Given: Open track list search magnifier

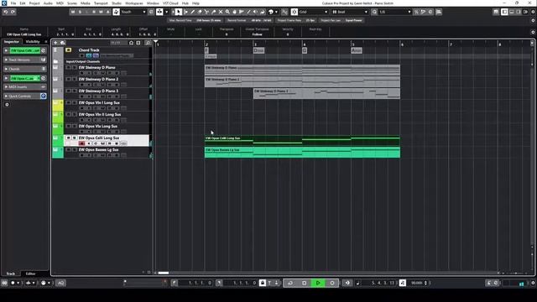Looking at the screenshot, I should (148, 43).
